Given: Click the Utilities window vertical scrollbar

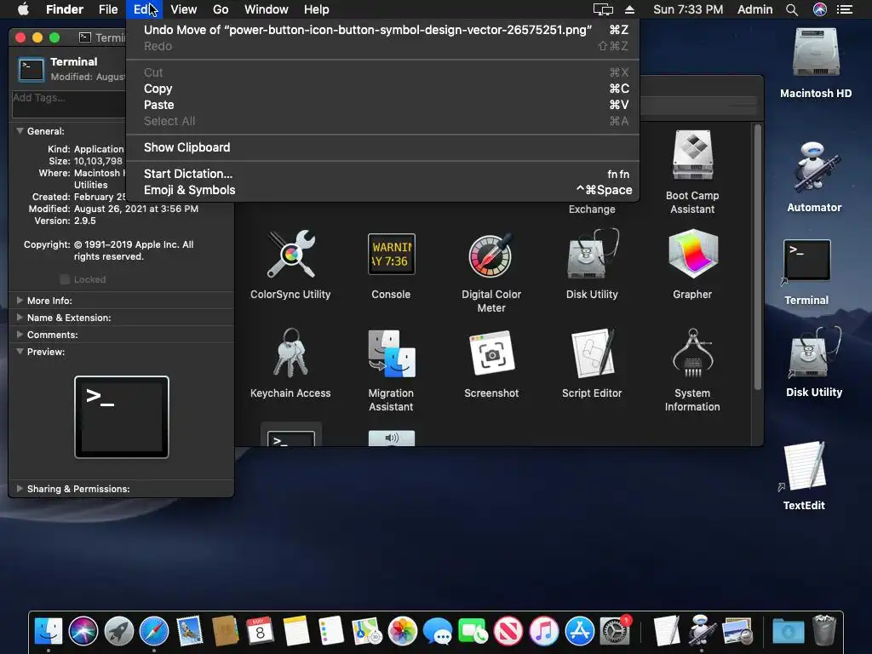Looking at the screenshot, I should [x=757, y=257].
